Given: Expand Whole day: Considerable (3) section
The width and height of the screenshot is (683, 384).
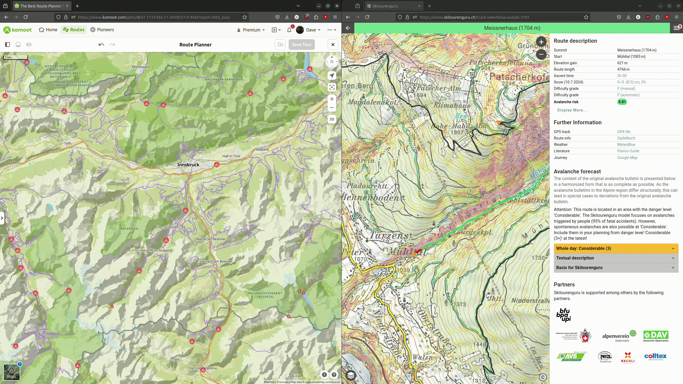Looking at the screenshot, I should (x=616, y=248).
